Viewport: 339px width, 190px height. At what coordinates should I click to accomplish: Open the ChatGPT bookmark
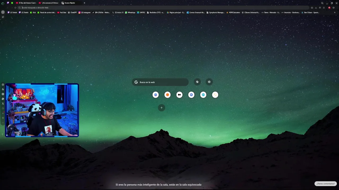pyautogui.click(x=72, y=12)
